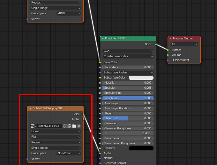Click the Volume input socket
Viewport: 217px width, 165px height.
pos(168,55)
